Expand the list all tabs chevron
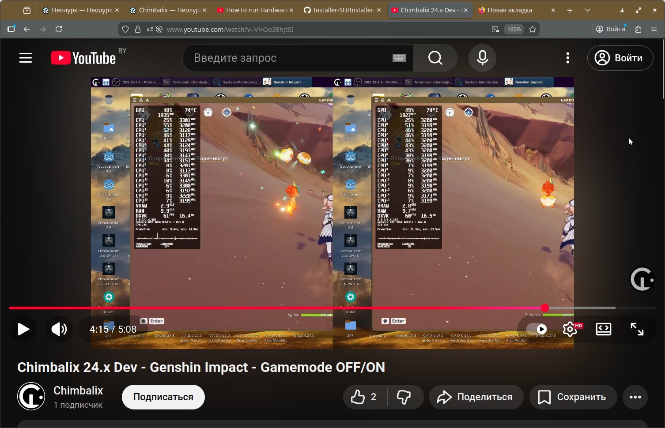This screenshot has width=665, height=428. [x=587, y=10]
